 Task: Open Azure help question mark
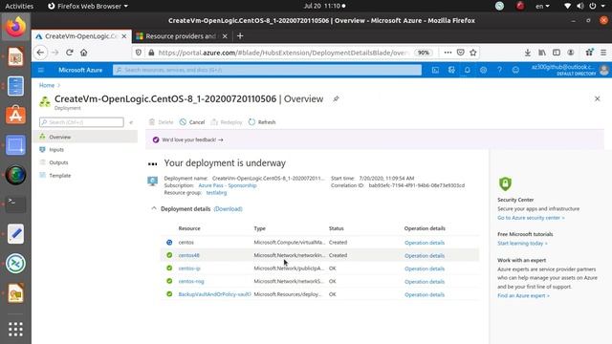click(499, 70)
